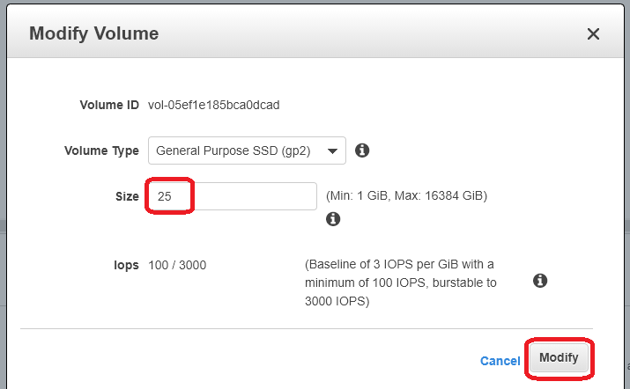Click the 'Iops' field label
Viewport: 630px width, 389px height.
[125, 265]
